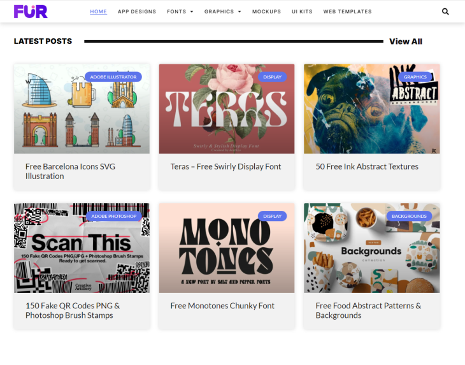
Task: Open the Scan This QR codes thumbnail
Action: click(x=82, y=248)
